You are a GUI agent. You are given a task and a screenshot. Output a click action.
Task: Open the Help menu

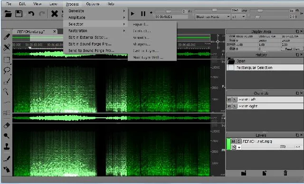tap(111, 4)
